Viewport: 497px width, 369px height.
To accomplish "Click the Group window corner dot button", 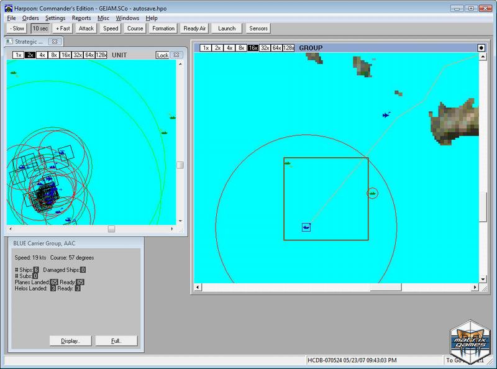I will 481,48.
